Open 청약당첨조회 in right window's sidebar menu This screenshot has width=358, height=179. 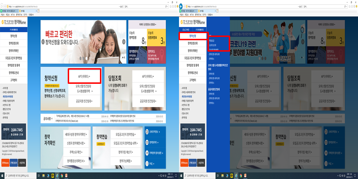[x=193, y=44]
